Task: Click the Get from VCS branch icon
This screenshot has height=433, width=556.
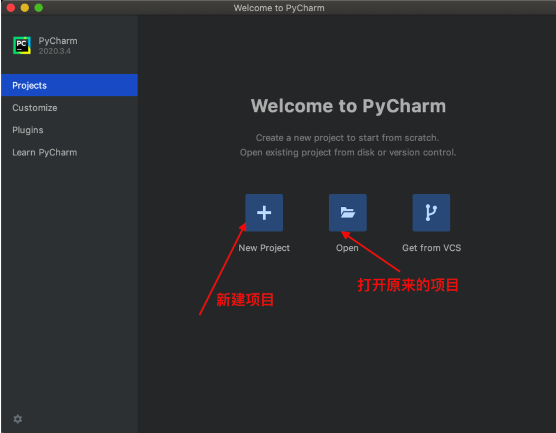Action: (x=431, y=213)
